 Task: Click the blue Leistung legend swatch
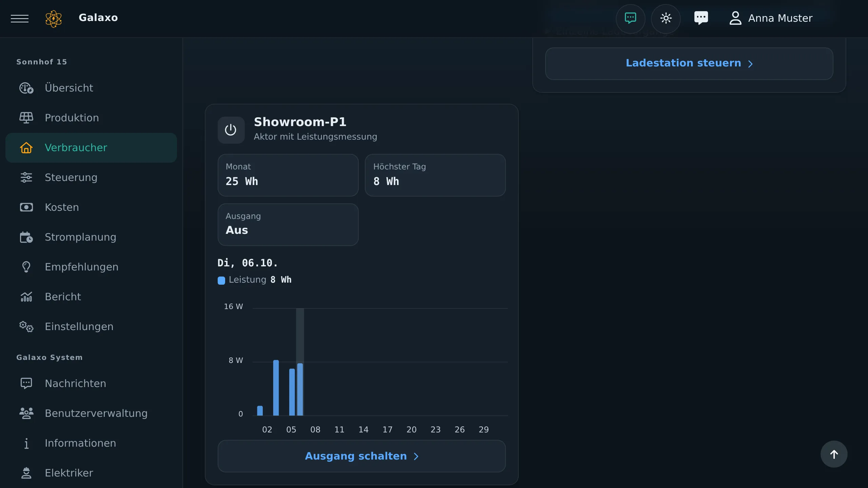221,280
